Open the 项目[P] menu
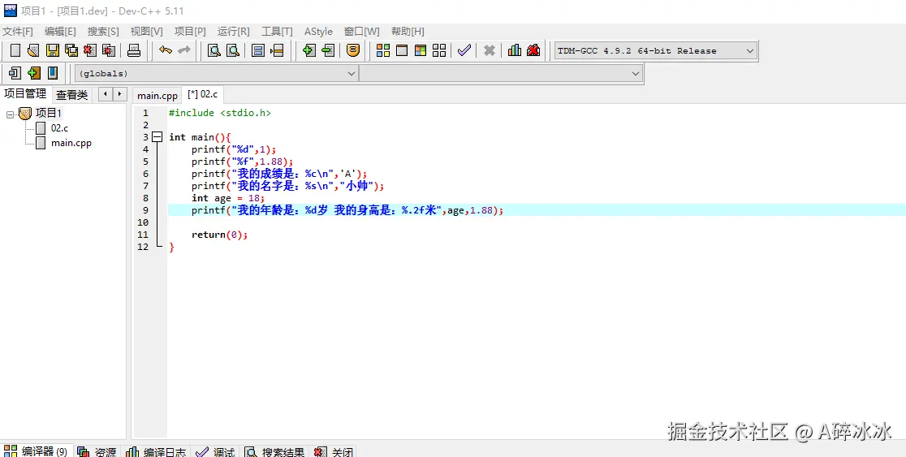 [x=190, y=31]
